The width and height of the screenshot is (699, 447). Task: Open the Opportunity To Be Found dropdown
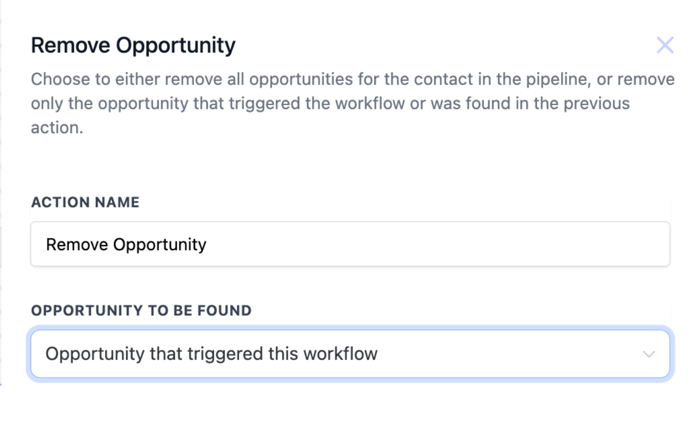point(350,354)
